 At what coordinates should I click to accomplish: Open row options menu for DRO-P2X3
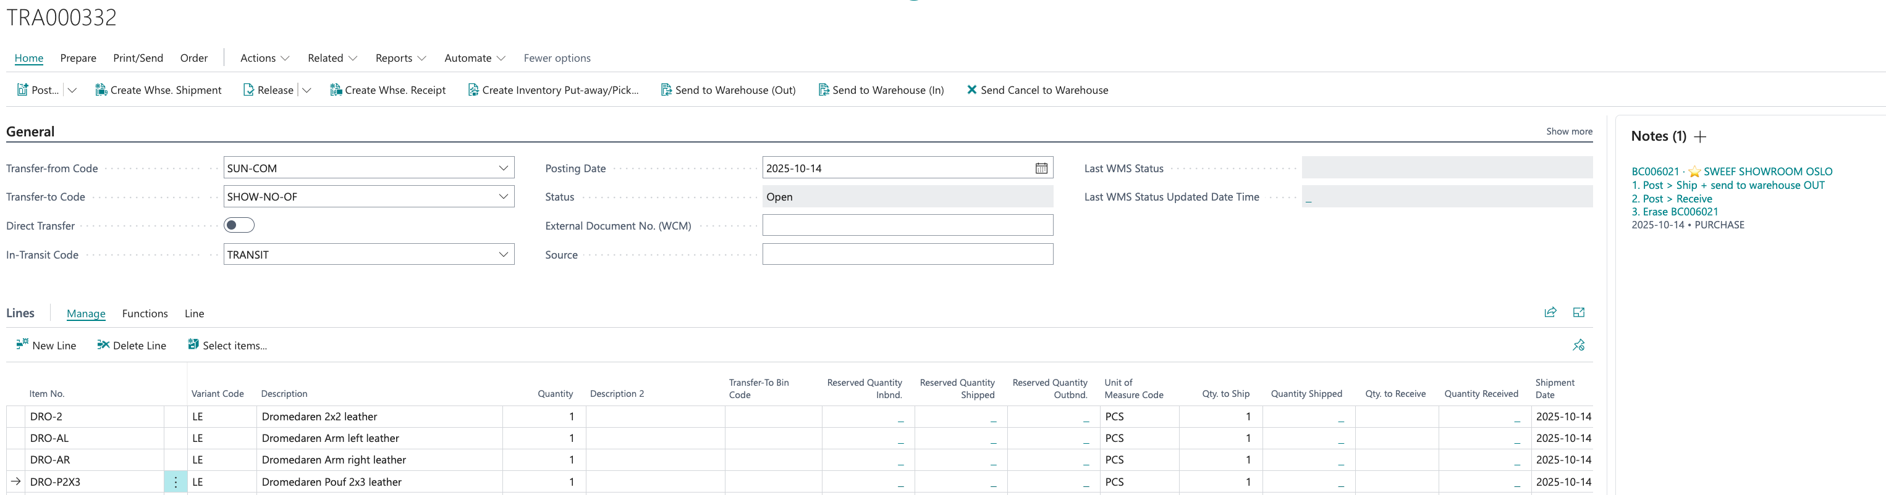click(x=175, y=482)
